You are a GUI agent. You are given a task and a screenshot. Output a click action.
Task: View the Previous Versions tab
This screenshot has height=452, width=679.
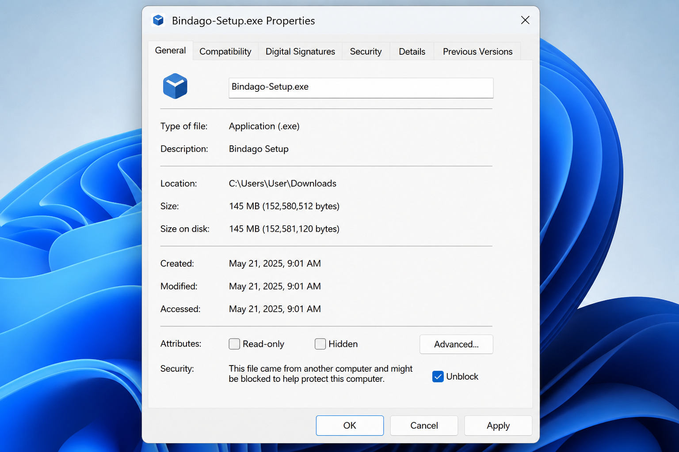(477, 52)
